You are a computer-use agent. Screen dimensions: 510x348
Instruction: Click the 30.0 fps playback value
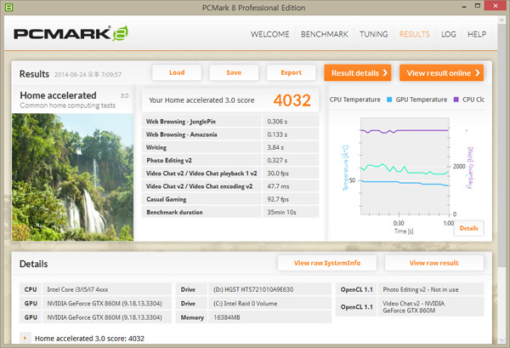click(278, 174)
